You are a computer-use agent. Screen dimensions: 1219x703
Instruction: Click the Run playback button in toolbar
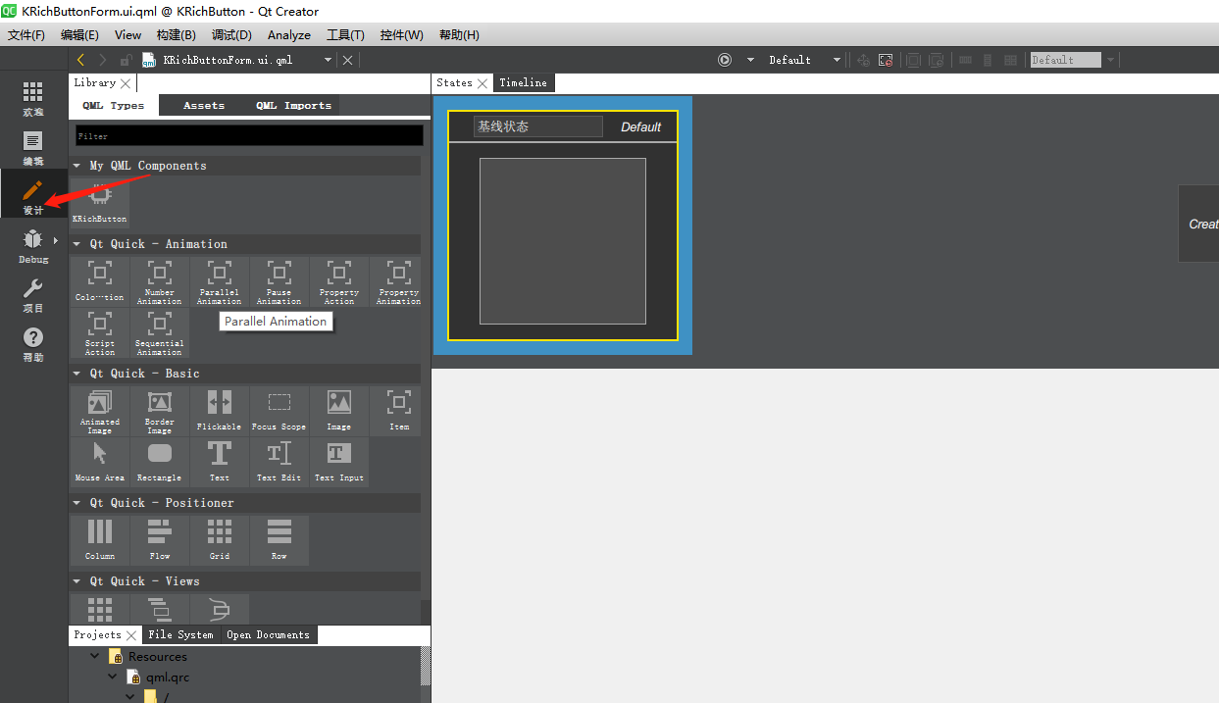click(723, 59)
